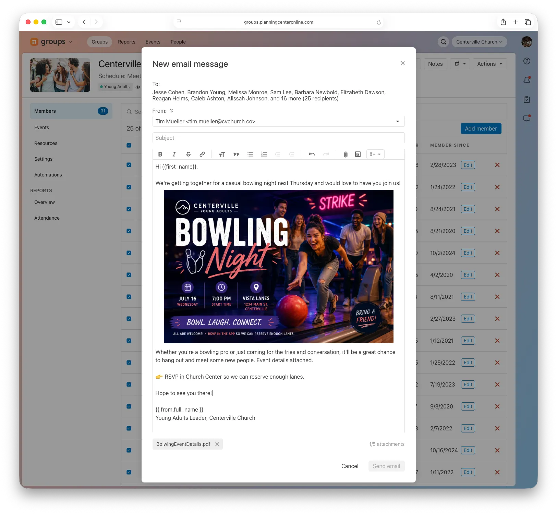
Task: Create a numbered list
Action: (x=264, y=154)
